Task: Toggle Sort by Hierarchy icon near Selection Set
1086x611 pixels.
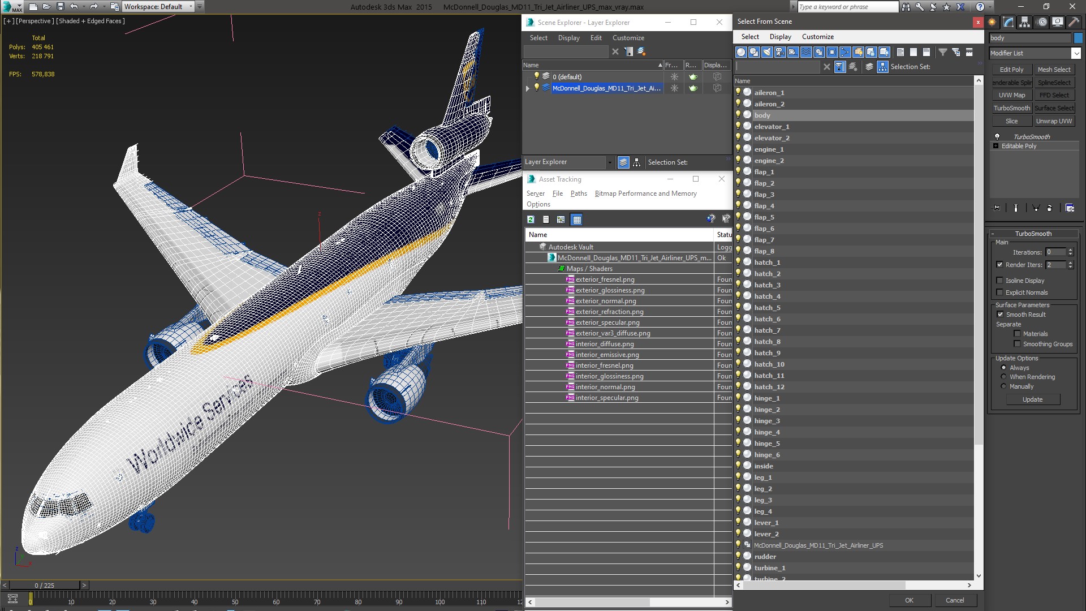Action: [x=882, y=67]
